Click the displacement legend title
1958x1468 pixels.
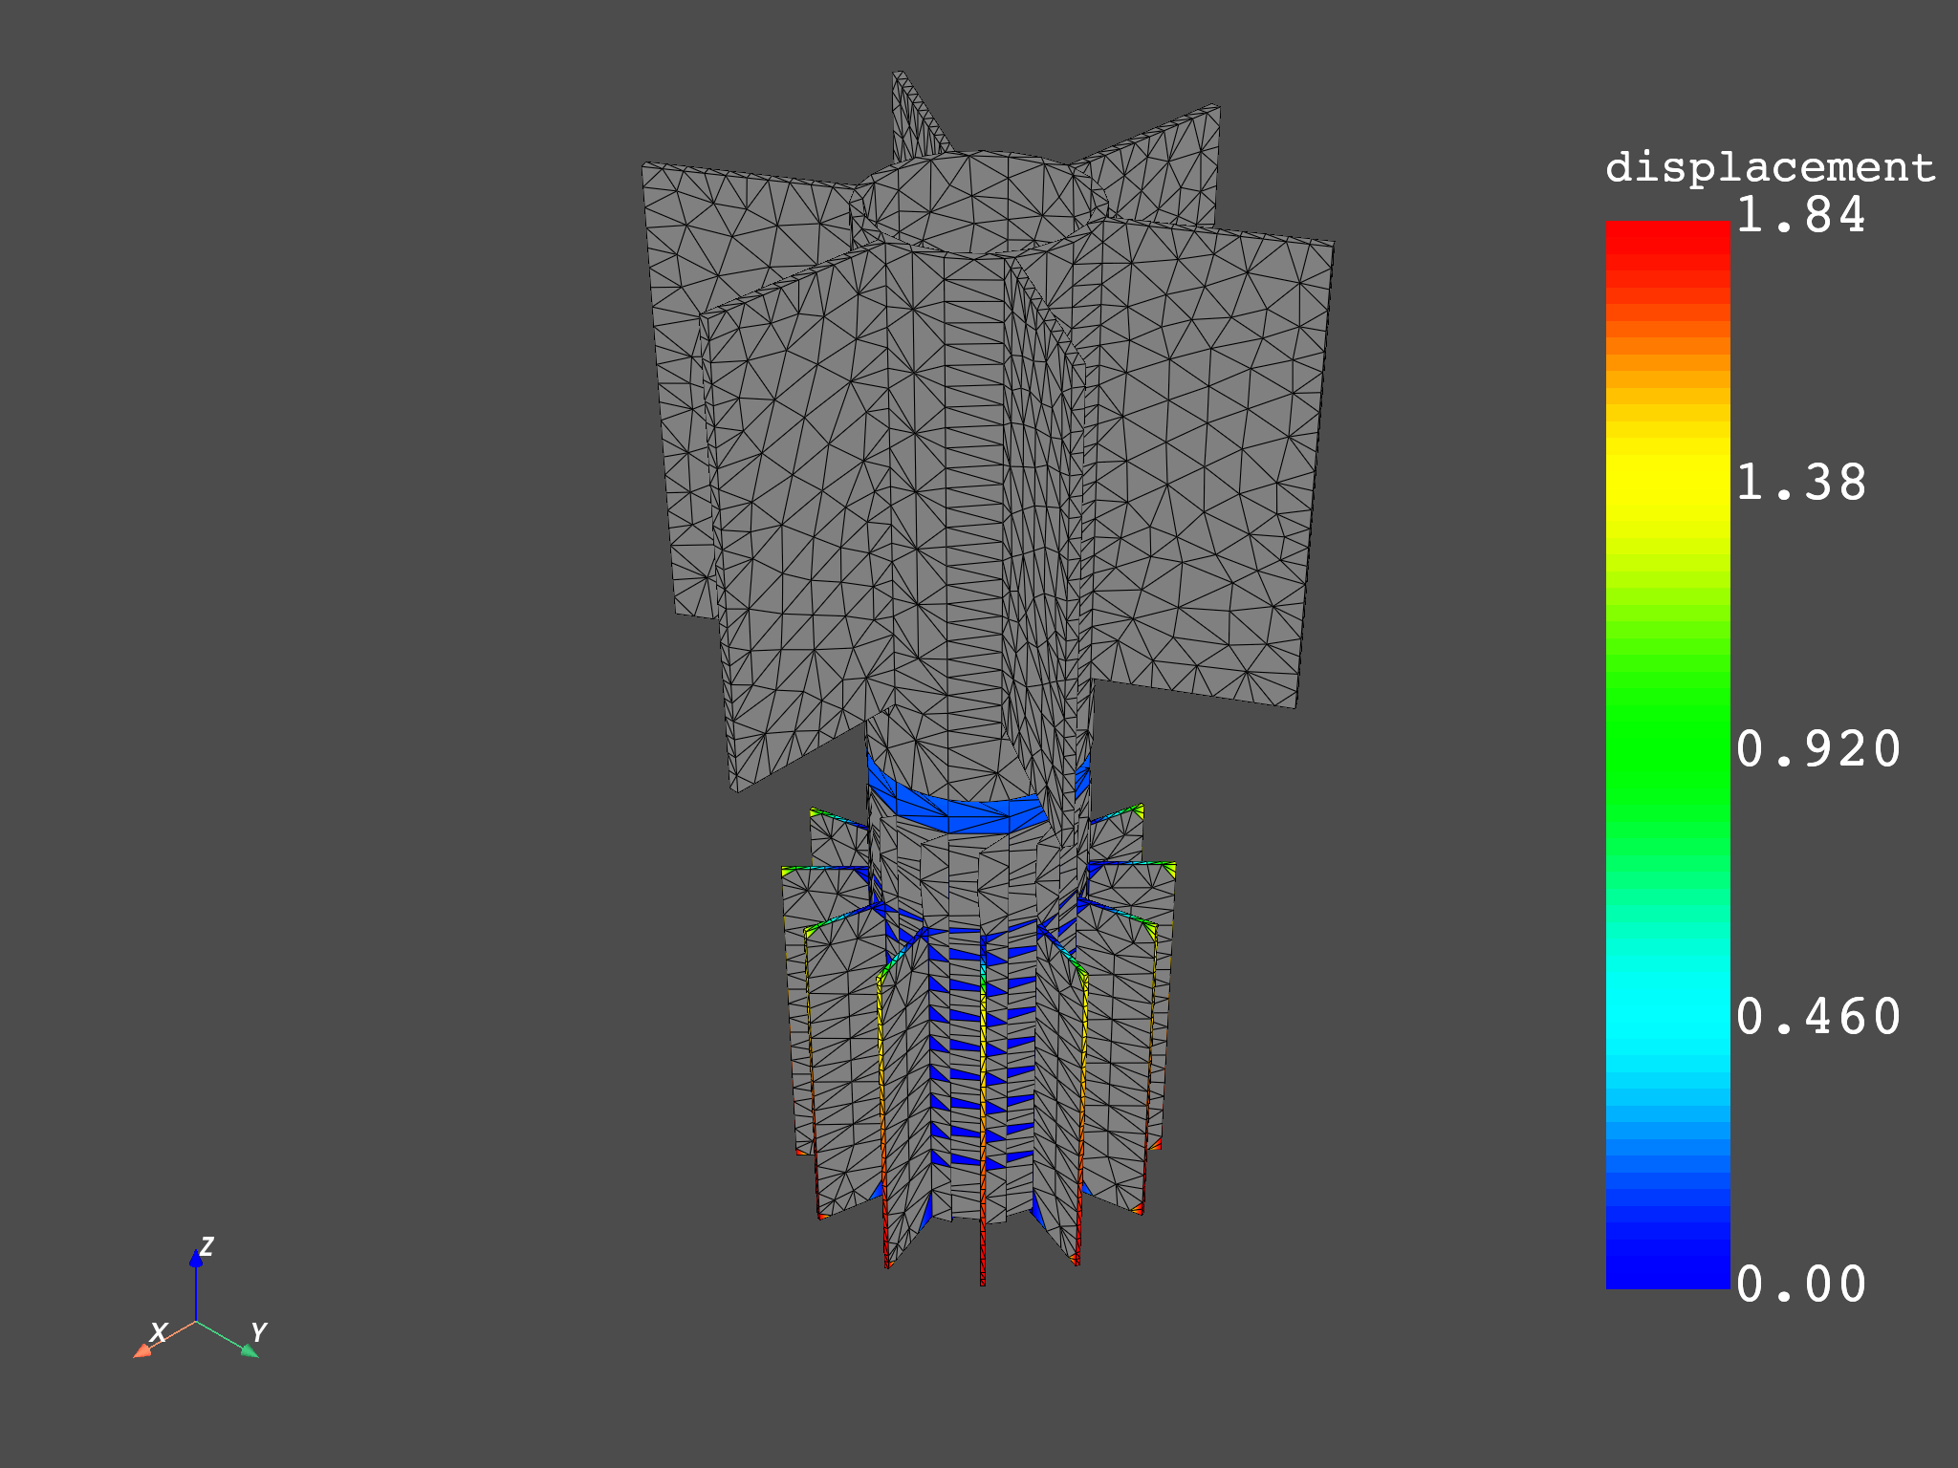[1770, 168]
